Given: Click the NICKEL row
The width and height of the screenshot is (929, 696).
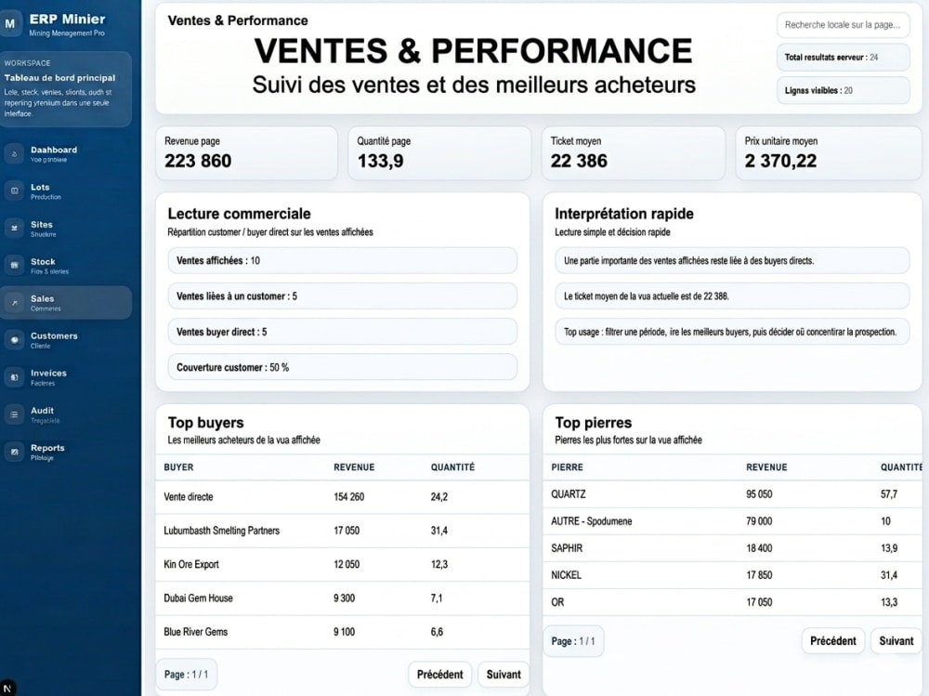Looking at the screenshot, I should click(x=732, y=575).
